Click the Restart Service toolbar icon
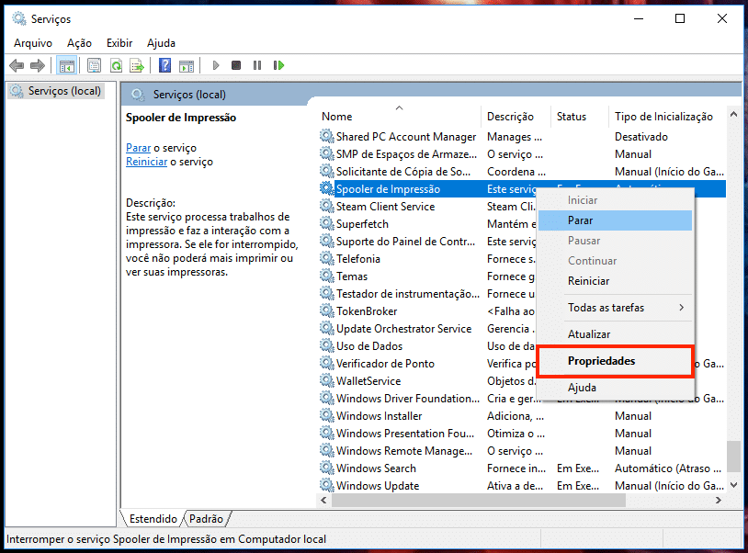 tap(278, 65)
